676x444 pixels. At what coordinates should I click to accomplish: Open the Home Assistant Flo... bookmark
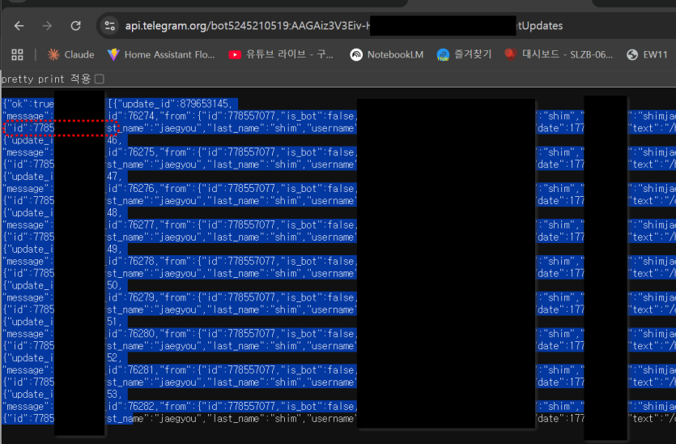click(x=161, y=55)
